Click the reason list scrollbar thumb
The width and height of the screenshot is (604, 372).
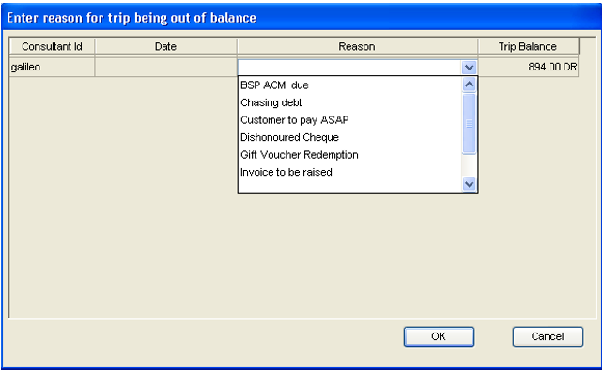pyautogui.click(x=469, y=124)
